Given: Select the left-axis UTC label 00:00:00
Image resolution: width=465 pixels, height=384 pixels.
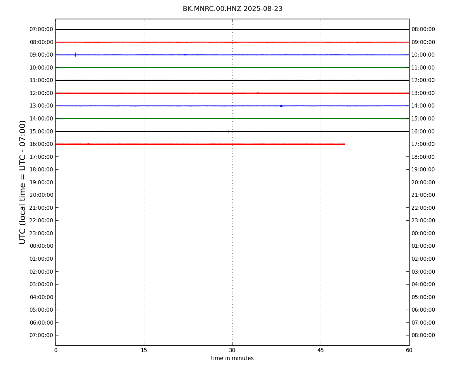Looking at the screenshot, I should (x=41, y=246).
